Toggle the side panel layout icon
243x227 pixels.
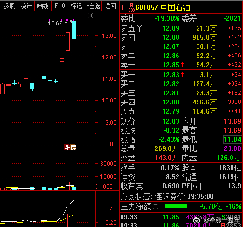pos(90,16)
